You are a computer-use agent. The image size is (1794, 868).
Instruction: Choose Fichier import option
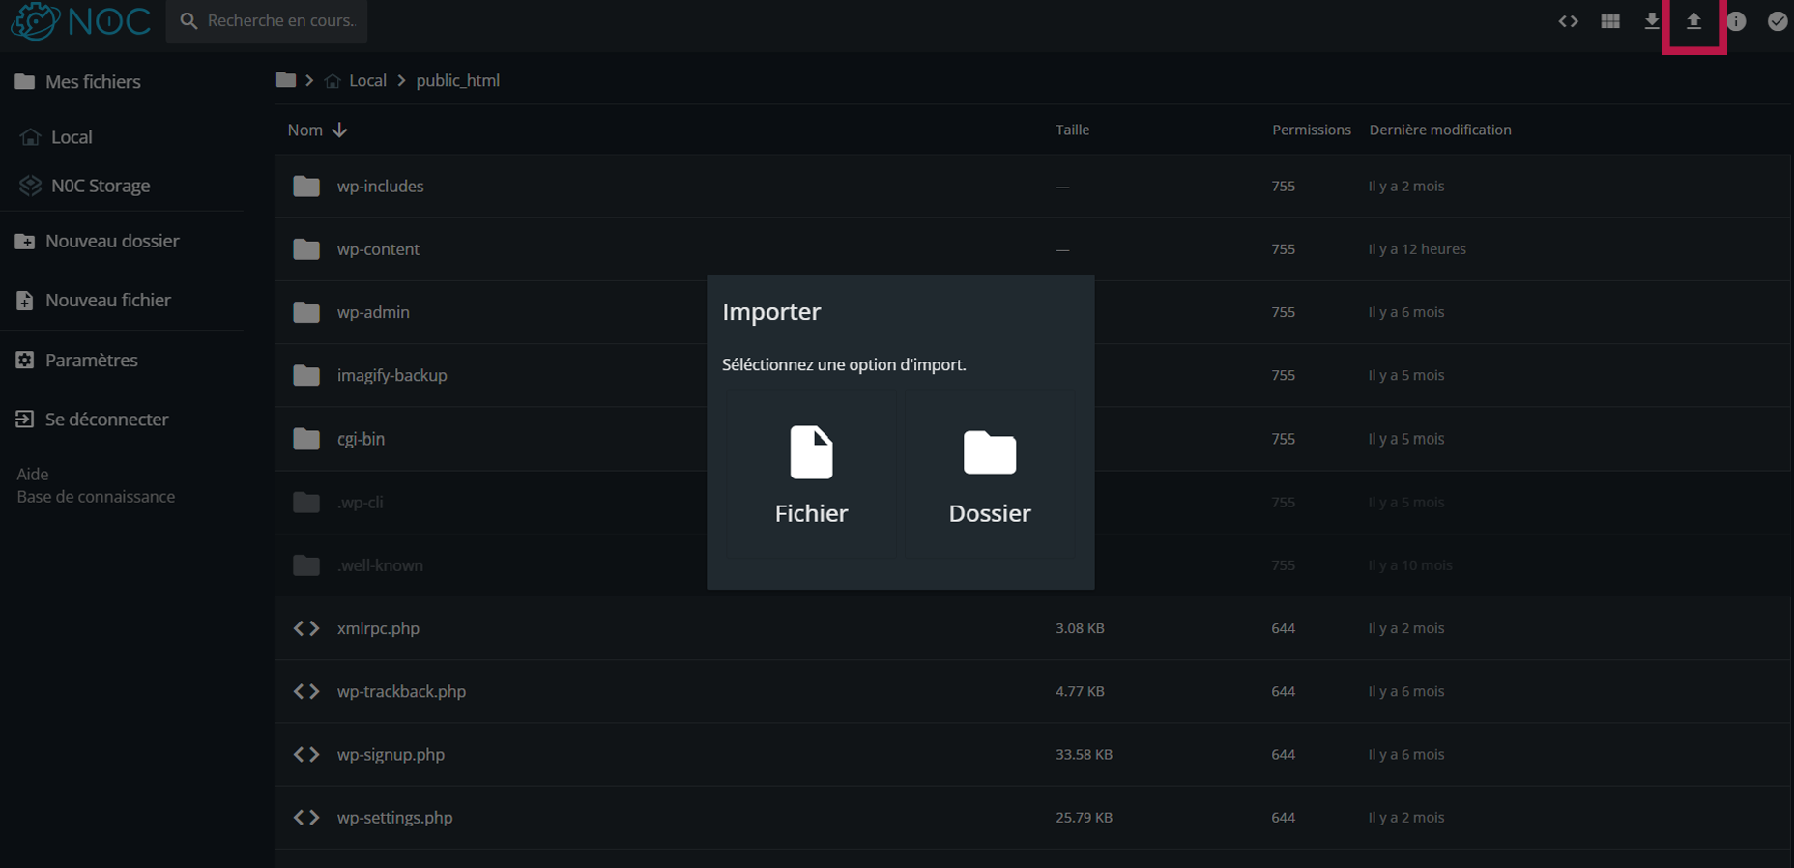811,474
